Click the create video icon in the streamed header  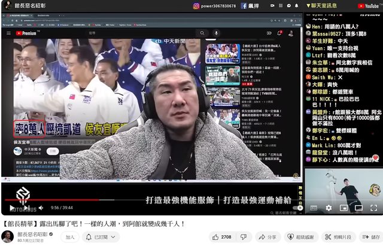pyautogui.click(x=269, y=33)
